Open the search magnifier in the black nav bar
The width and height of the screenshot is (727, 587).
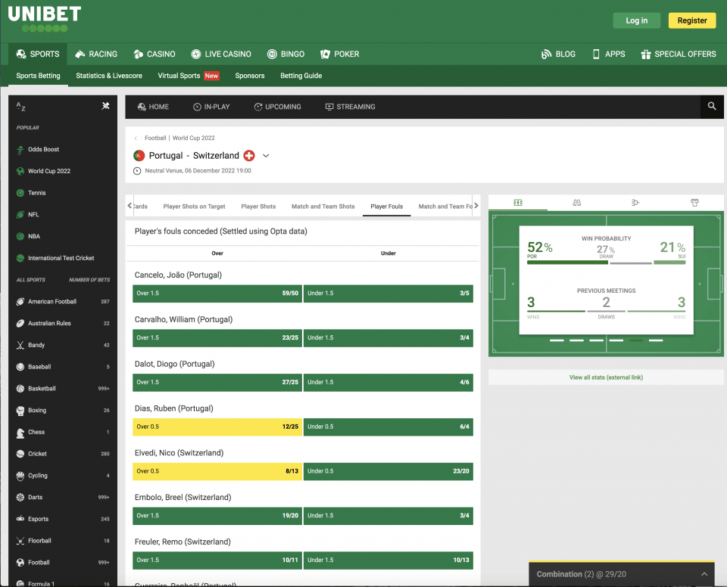712,107
